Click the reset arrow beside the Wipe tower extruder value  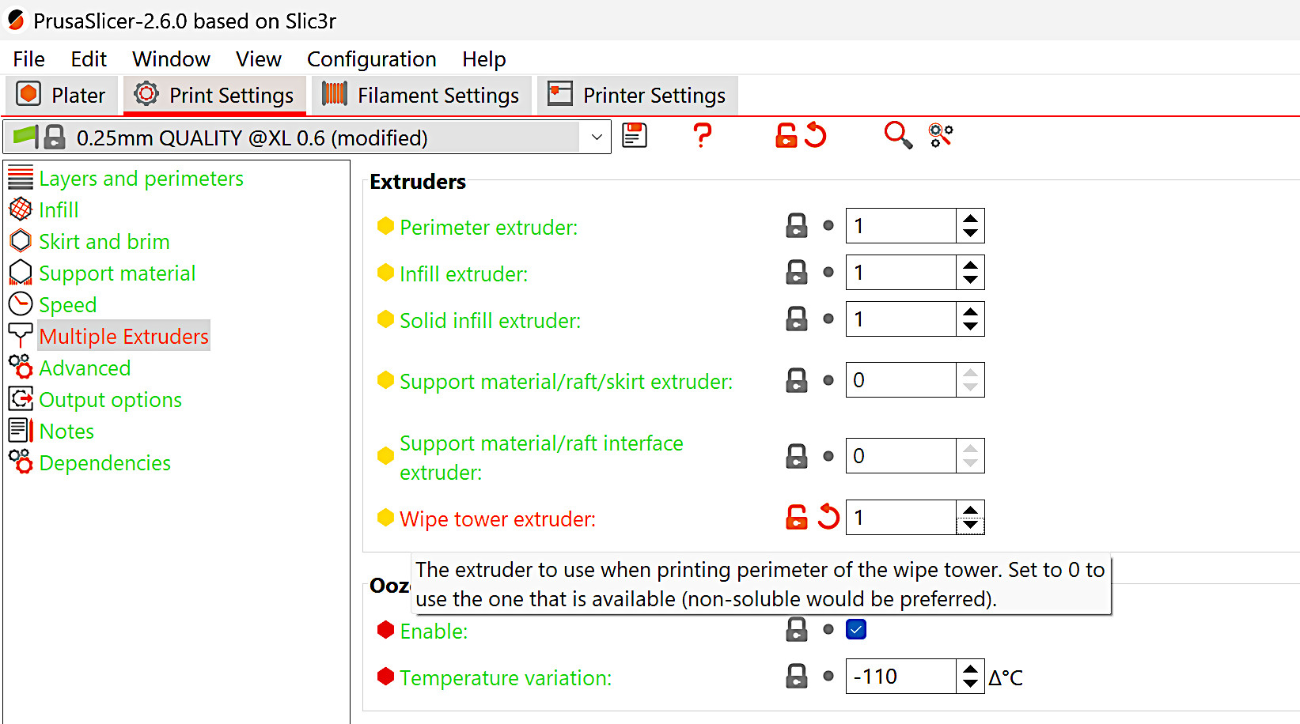pyautogui.click(x=828, y=517)
